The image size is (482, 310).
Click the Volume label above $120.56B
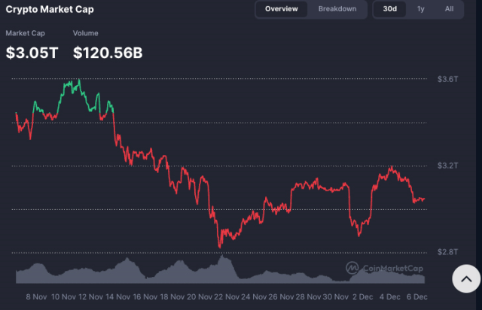(x=86, y=35)
